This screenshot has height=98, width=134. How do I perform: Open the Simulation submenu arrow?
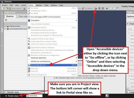[76, 21]
